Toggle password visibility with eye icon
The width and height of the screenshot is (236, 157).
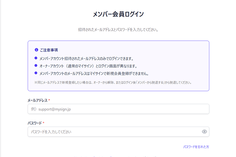point(204,131)
